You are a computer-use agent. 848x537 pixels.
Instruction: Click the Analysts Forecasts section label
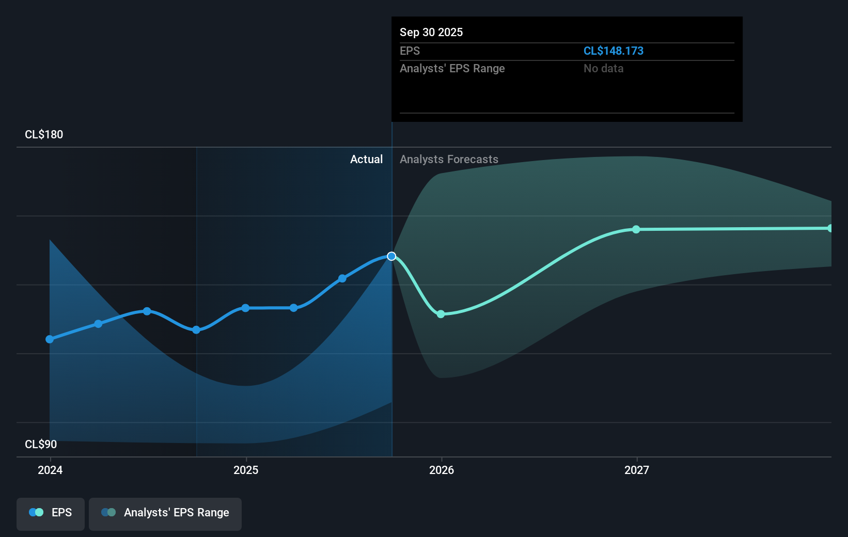tap(449, 159)
